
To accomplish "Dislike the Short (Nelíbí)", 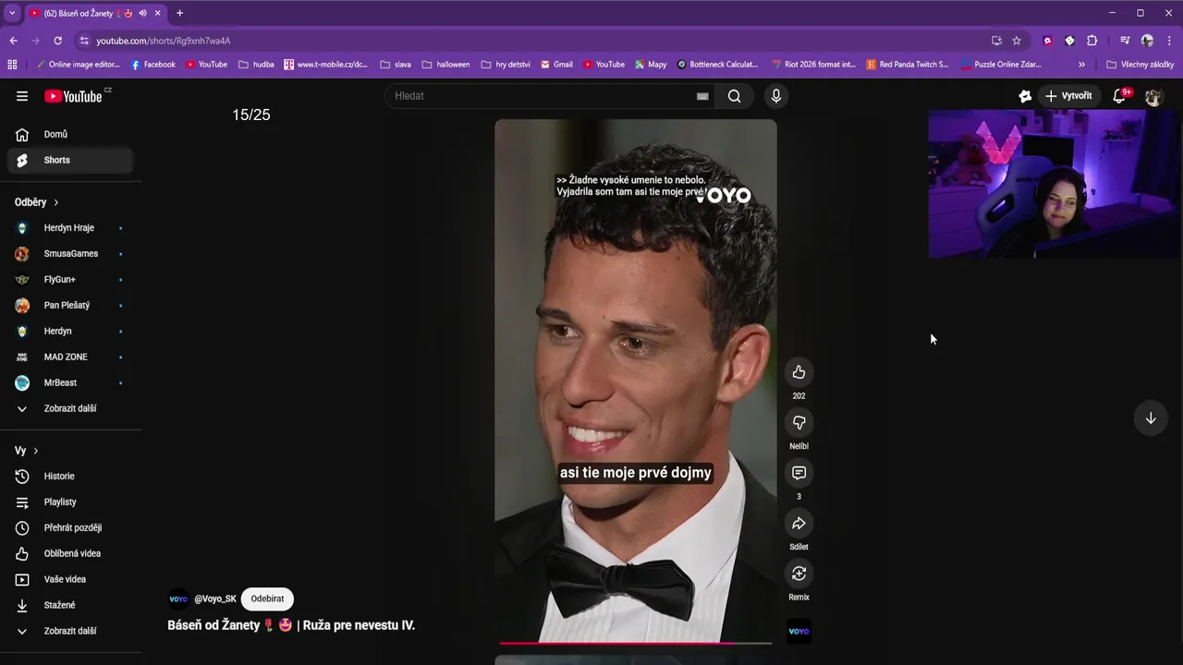I will [799, 422].
